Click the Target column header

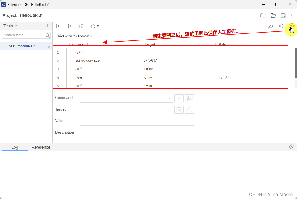pyautogui.click(x=149, y=44)
